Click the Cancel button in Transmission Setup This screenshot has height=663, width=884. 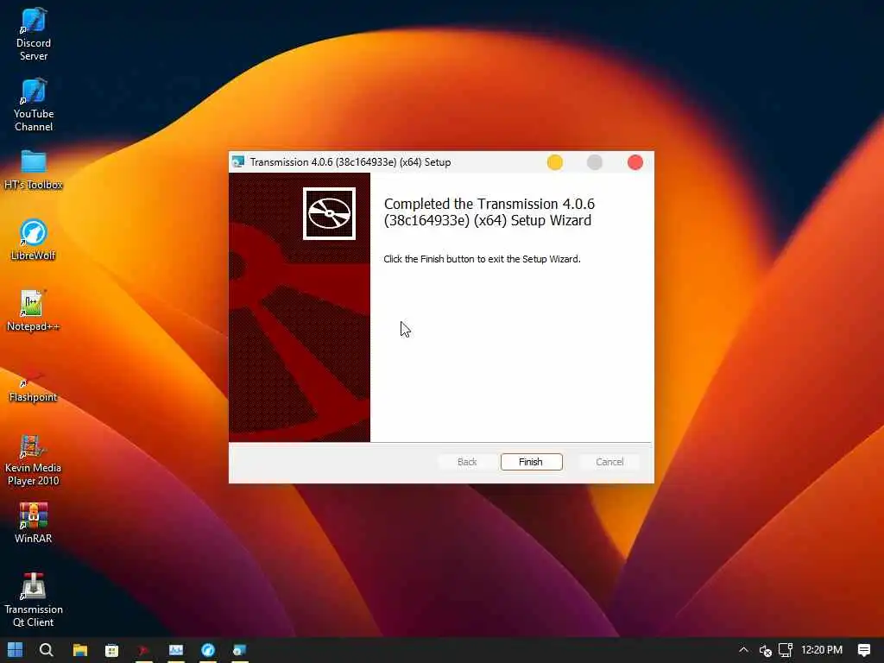609,462
